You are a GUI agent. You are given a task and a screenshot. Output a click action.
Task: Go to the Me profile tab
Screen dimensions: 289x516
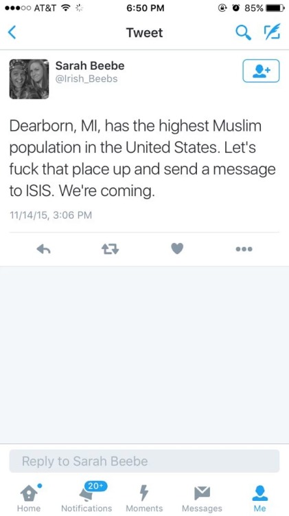pyautogui.click(x=259, y=497)
